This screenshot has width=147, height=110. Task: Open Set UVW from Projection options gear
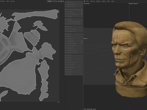(x=82, y=9)
